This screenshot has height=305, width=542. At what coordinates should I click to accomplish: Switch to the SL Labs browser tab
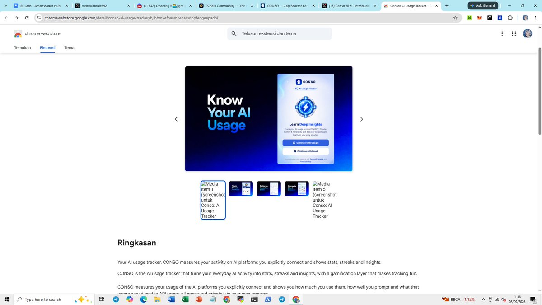pyautogui.click(x=42, y=6)
